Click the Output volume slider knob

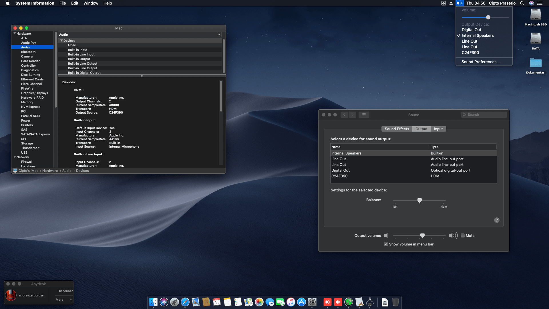[422, 235]
